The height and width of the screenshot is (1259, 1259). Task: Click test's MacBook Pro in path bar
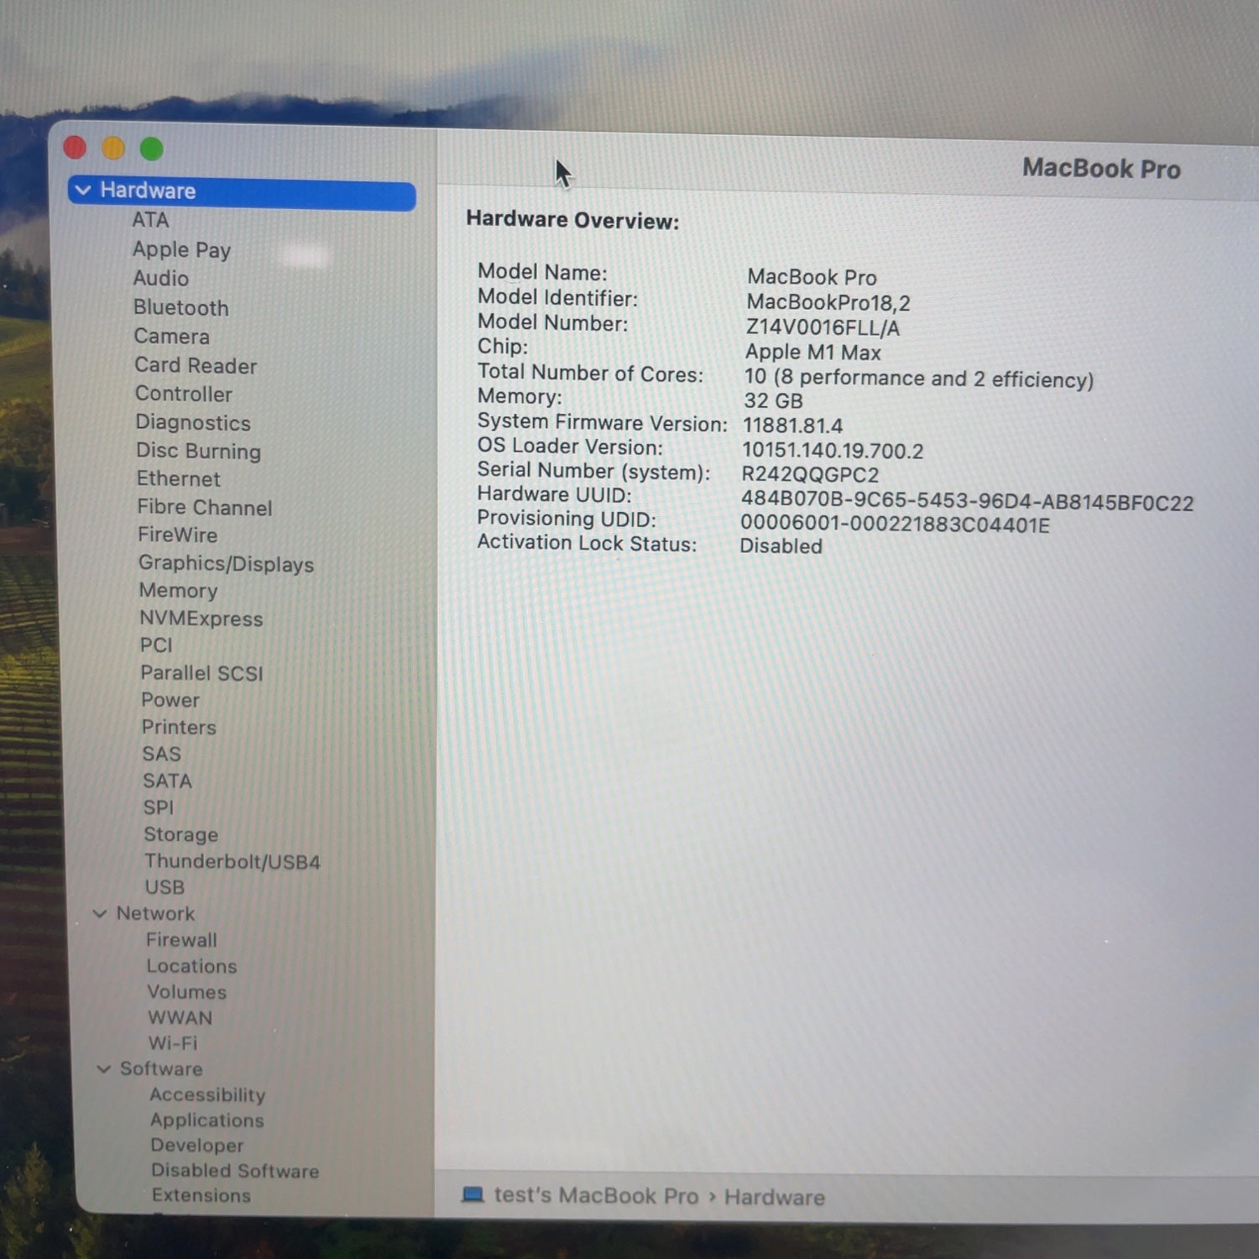pyautogui.click(x=596, y=1195)
